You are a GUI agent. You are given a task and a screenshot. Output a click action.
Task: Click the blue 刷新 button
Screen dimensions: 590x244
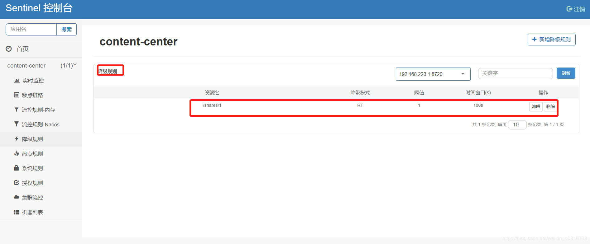566,73
